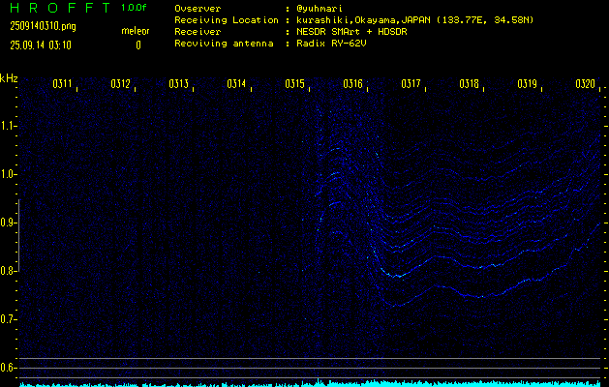Click the 0311 time marker
Image resolution: width=609 pixels, height=387 pixels.
coord(62,84)
